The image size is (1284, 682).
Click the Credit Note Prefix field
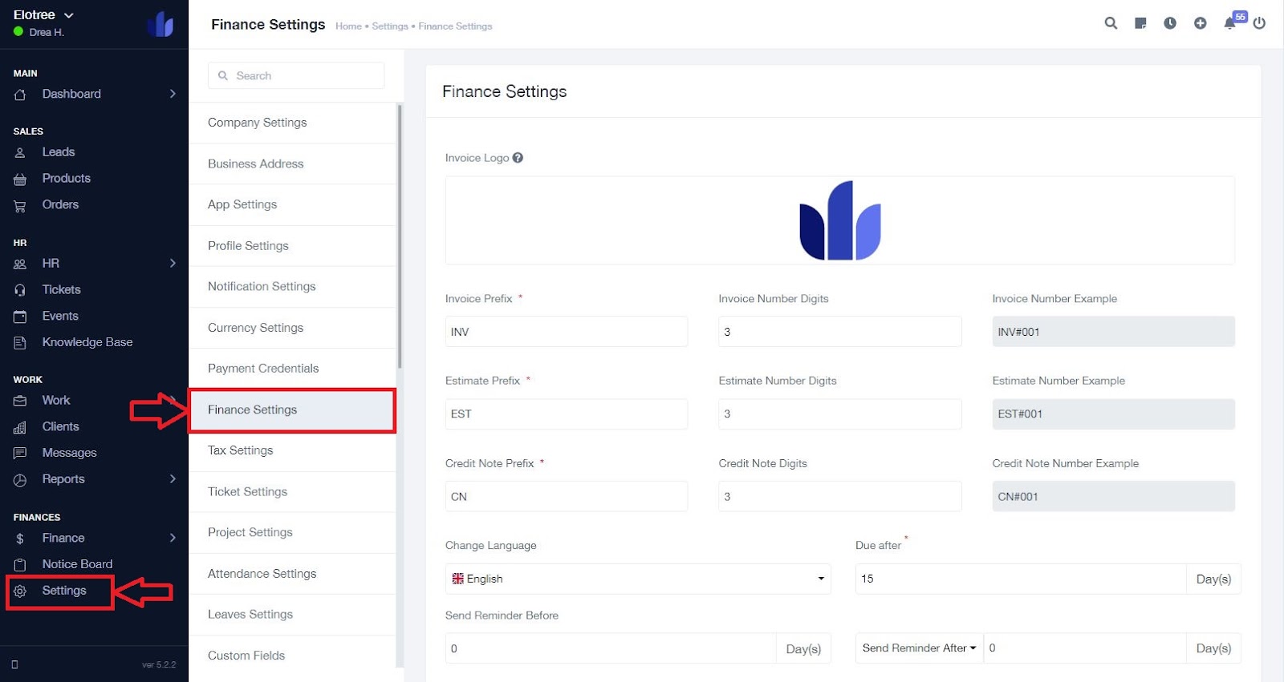tap(567, 497)
